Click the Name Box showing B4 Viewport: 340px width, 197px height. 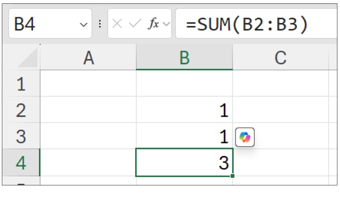41,24
